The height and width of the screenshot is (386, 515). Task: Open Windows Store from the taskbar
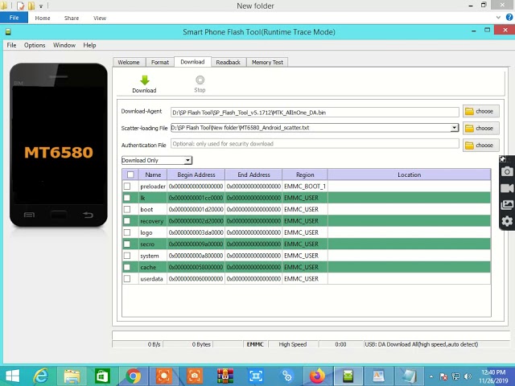102,376
